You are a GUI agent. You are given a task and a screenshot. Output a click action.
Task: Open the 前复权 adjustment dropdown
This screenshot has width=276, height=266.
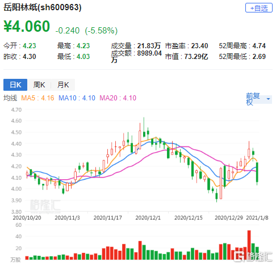pyautogui.click(x=259, y=99)
